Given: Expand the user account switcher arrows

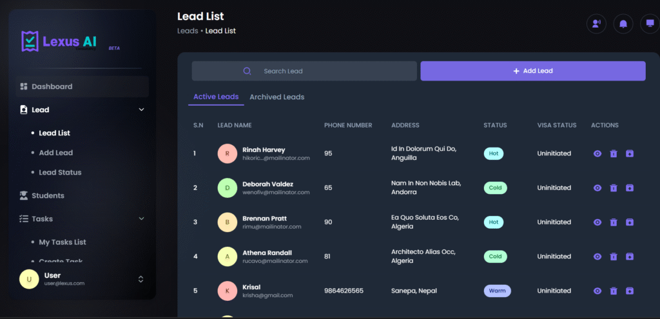Looking at the screenshot, I should coord(141,279).
